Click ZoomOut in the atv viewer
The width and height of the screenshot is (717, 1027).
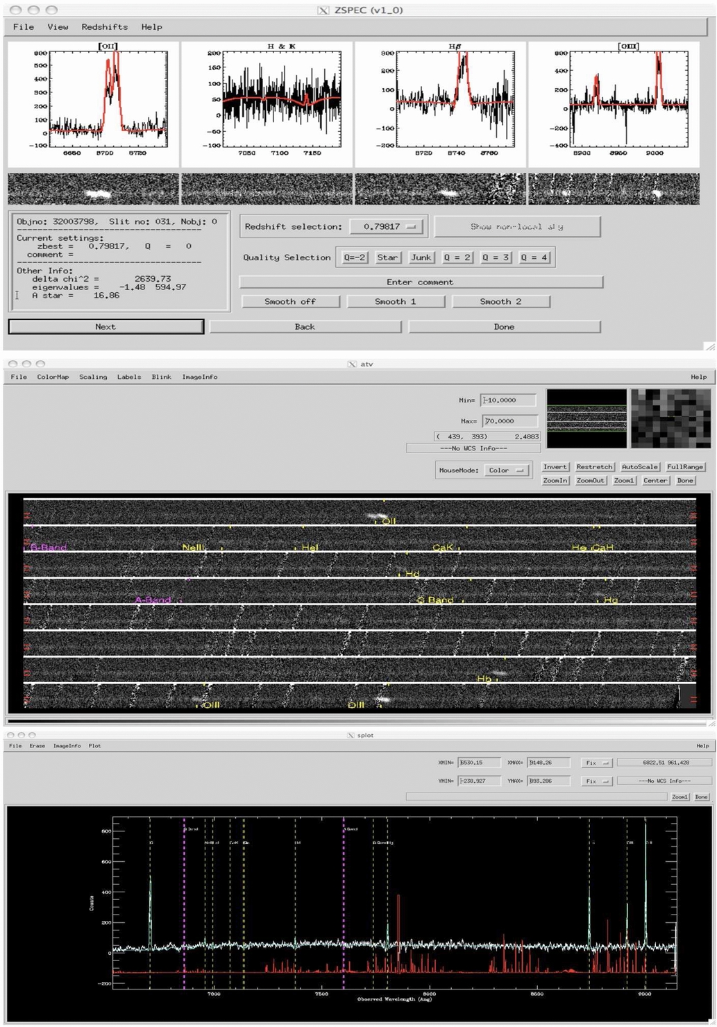[x=591, y=480]
